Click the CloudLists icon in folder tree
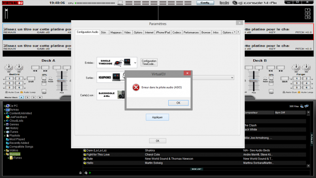Image resolution: width=316 pixels, height=178 pixels. (x=8, y=121)
